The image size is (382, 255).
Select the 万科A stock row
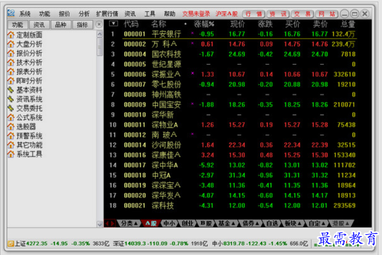click(x=232, y=44)
